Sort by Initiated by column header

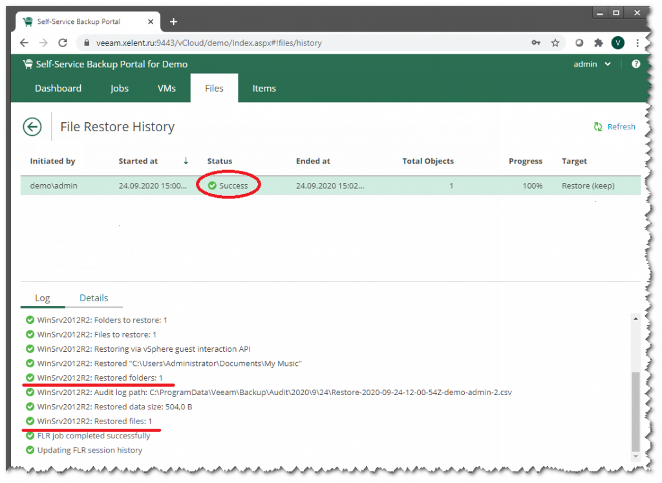pos(52,161)
